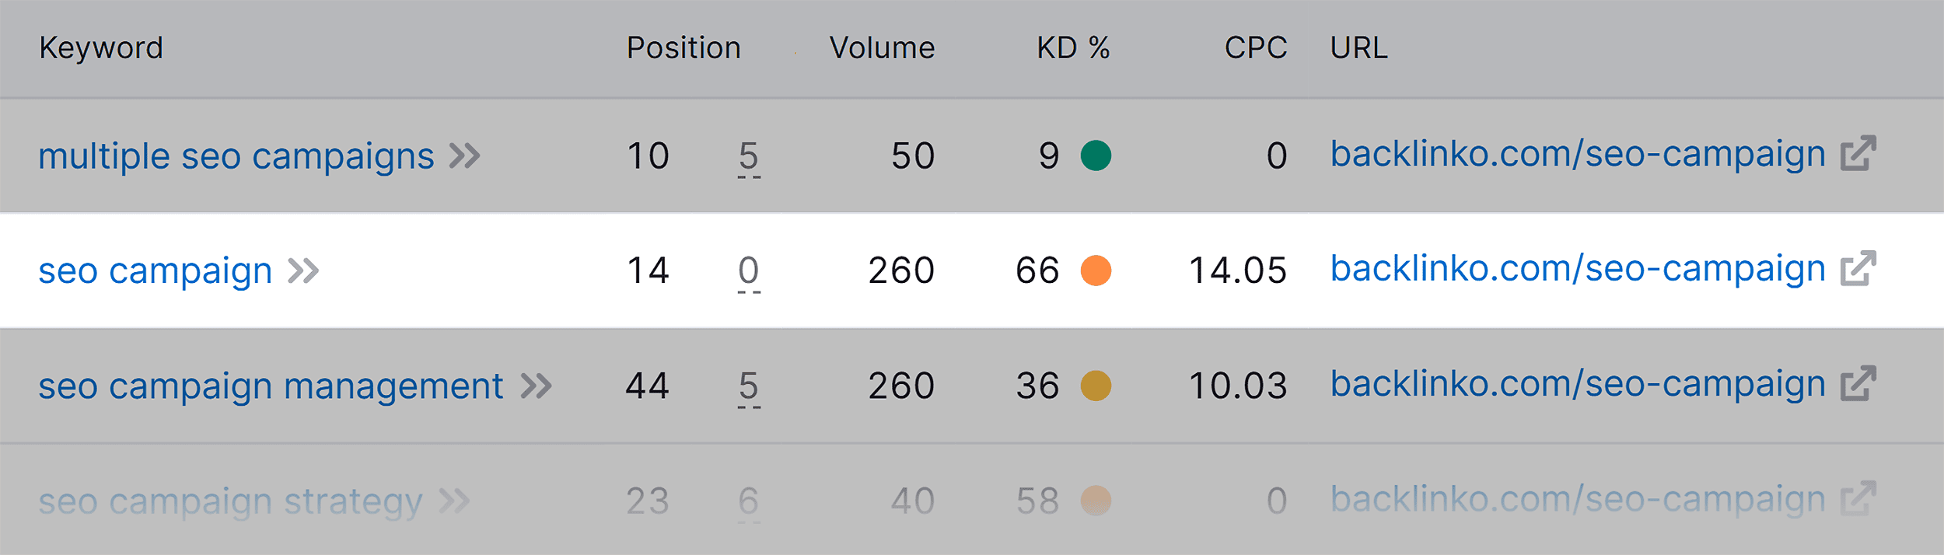Open the 'seo campaign' keyword link

[156, 271]
